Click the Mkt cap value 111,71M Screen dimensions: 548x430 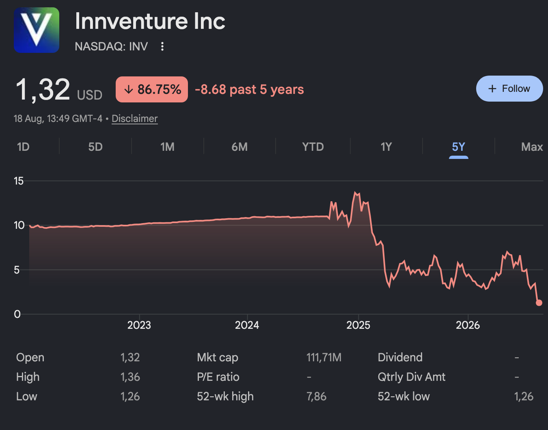(324, 358)
